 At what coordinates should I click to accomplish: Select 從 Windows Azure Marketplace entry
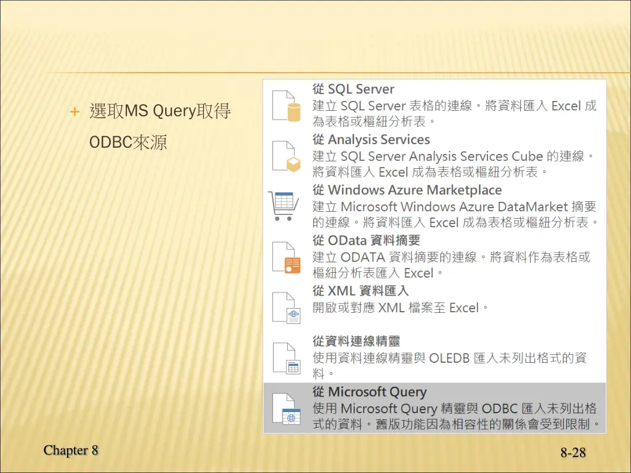pos(434,206)
